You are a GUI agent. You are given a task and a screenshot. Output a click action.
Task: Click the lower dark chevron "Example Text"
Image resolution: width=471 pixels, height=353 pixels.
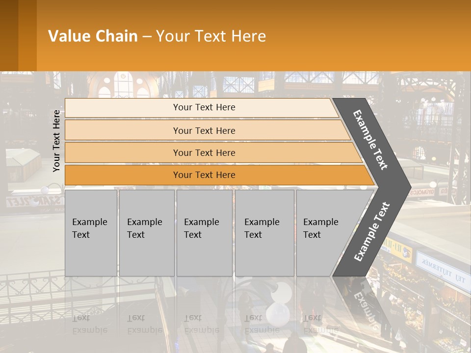(x=373, y=232)
